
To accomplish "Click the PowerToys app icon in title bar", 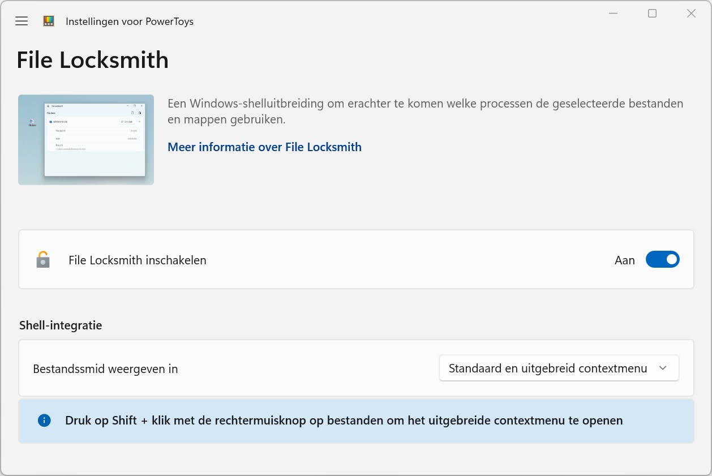I will tap(49, 22).
